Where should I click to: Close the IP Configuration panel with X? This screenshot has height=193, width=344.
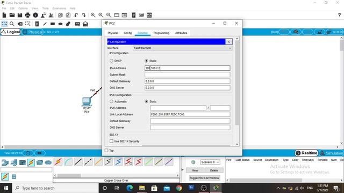click(228, 42)
